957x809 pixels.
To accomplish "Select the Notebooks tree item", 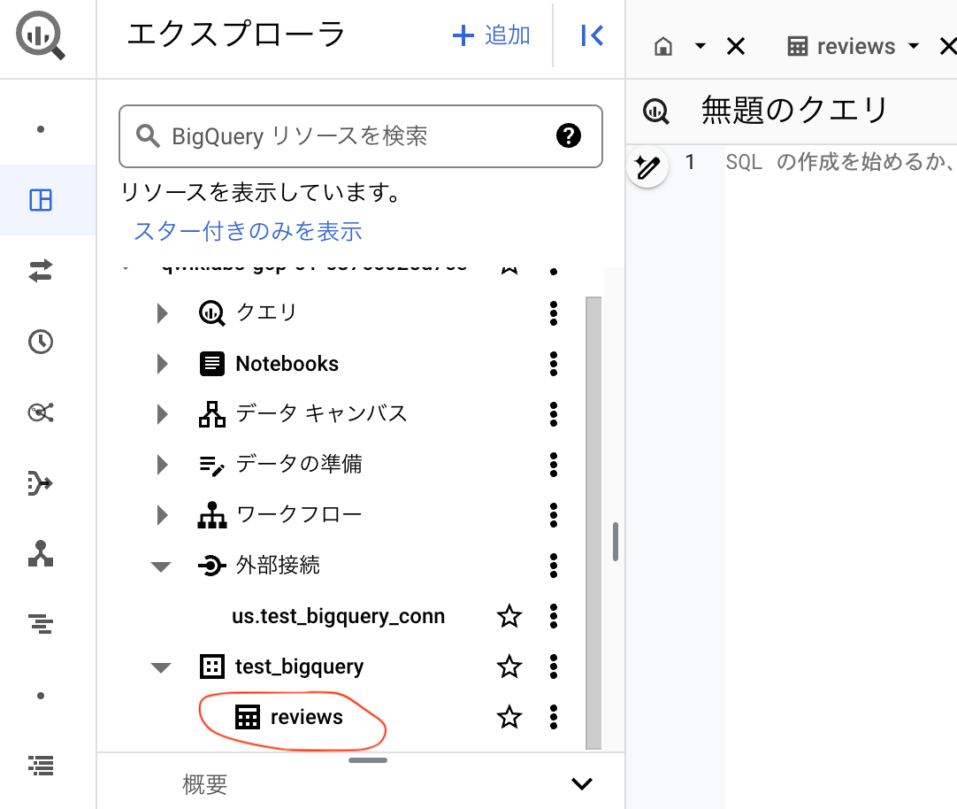I will [287, 364].
